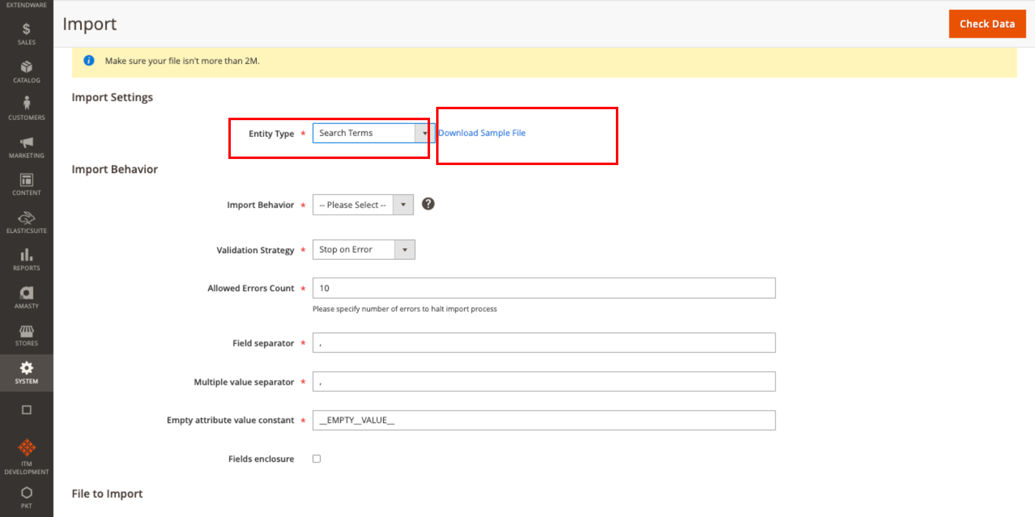Screen dimensions: 1035x517
Task: Click the Import Settings heading
Action: tap(112, 97)
